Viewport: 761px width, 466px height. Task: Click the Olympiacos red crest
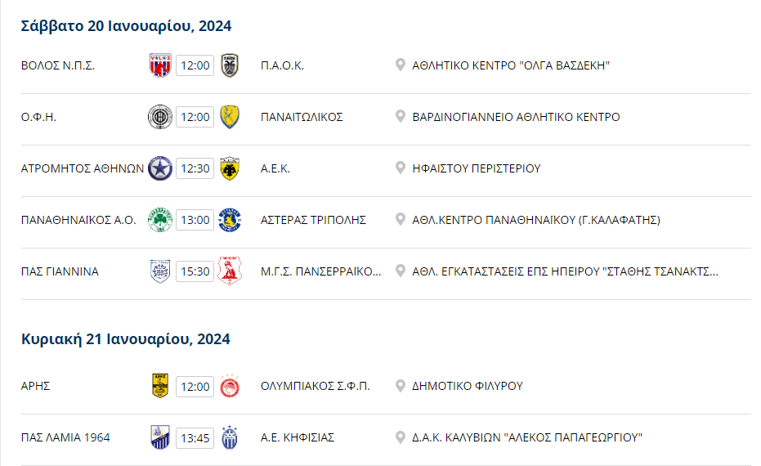[230, 387]
